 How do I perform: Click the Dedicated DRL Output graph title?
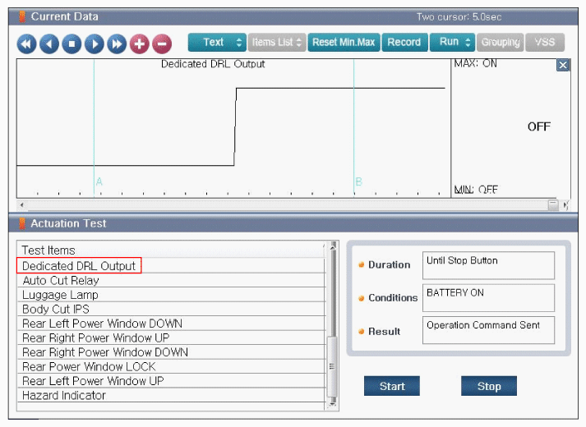[x=213, y=64]
